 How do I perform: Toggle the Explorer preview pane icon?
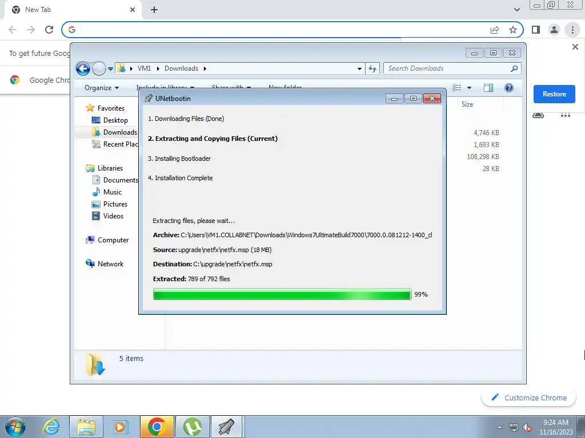(x=488, y=87)
